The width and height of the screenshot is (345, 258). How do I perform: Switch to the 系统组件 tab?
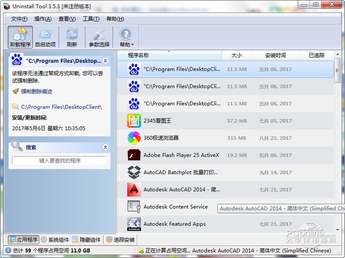[55, 240]
